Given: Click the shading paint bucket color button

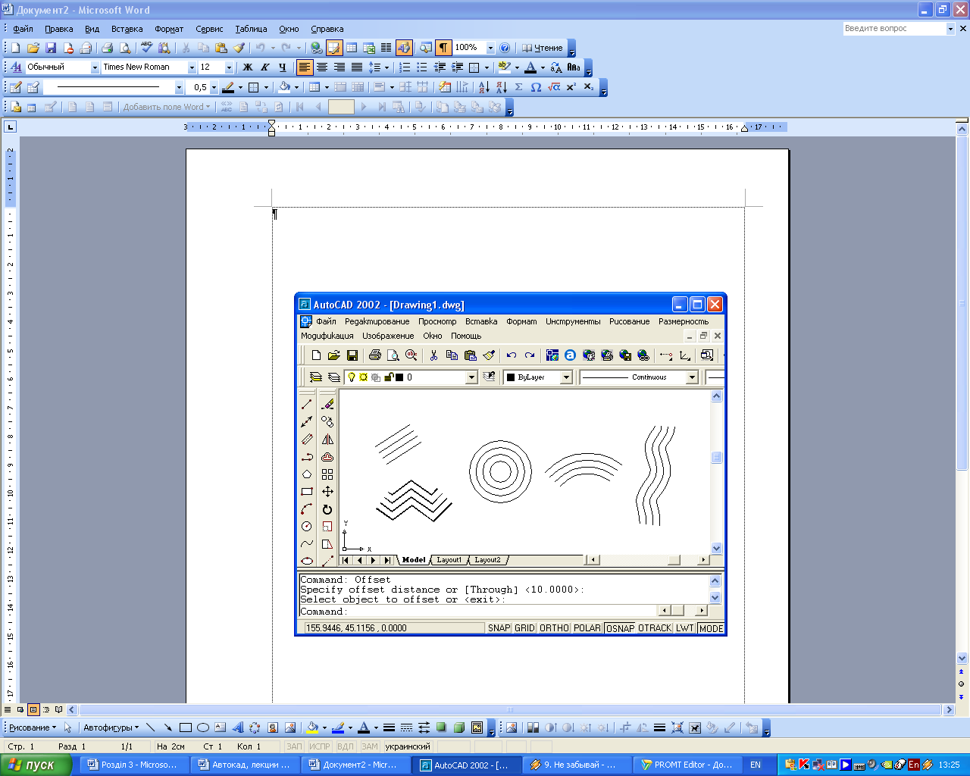Looking at the screenshot, I should (x=284, y=87).
